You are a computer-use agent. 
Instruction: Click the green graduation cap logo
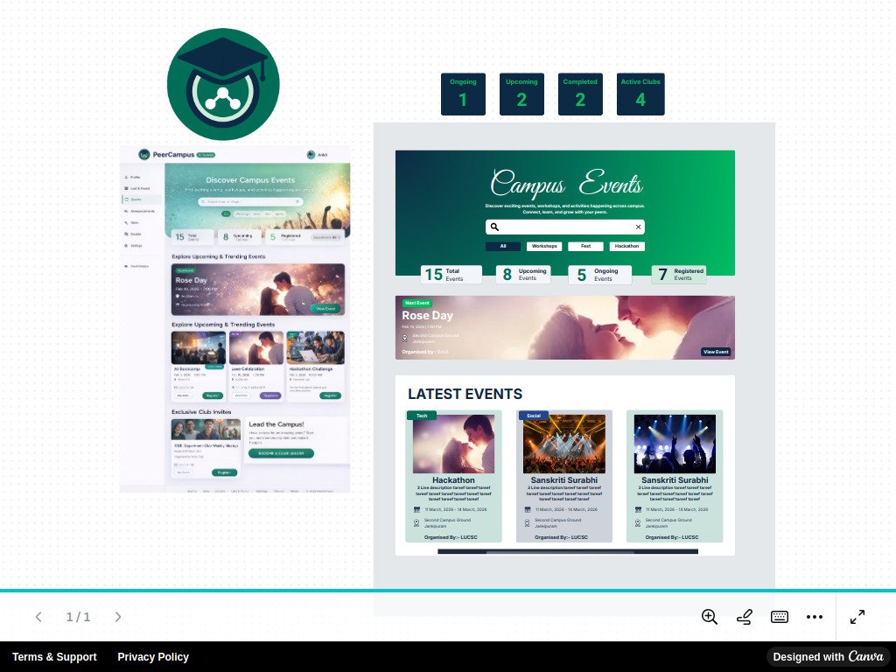coord(222,84)
